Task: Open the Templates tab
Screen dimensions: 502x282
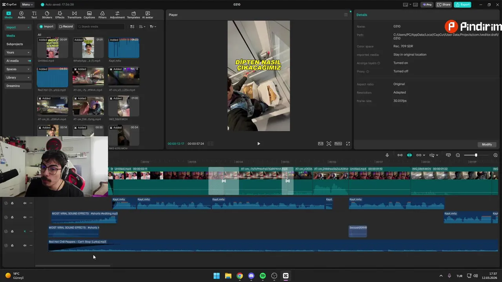Action: (133, 15)
